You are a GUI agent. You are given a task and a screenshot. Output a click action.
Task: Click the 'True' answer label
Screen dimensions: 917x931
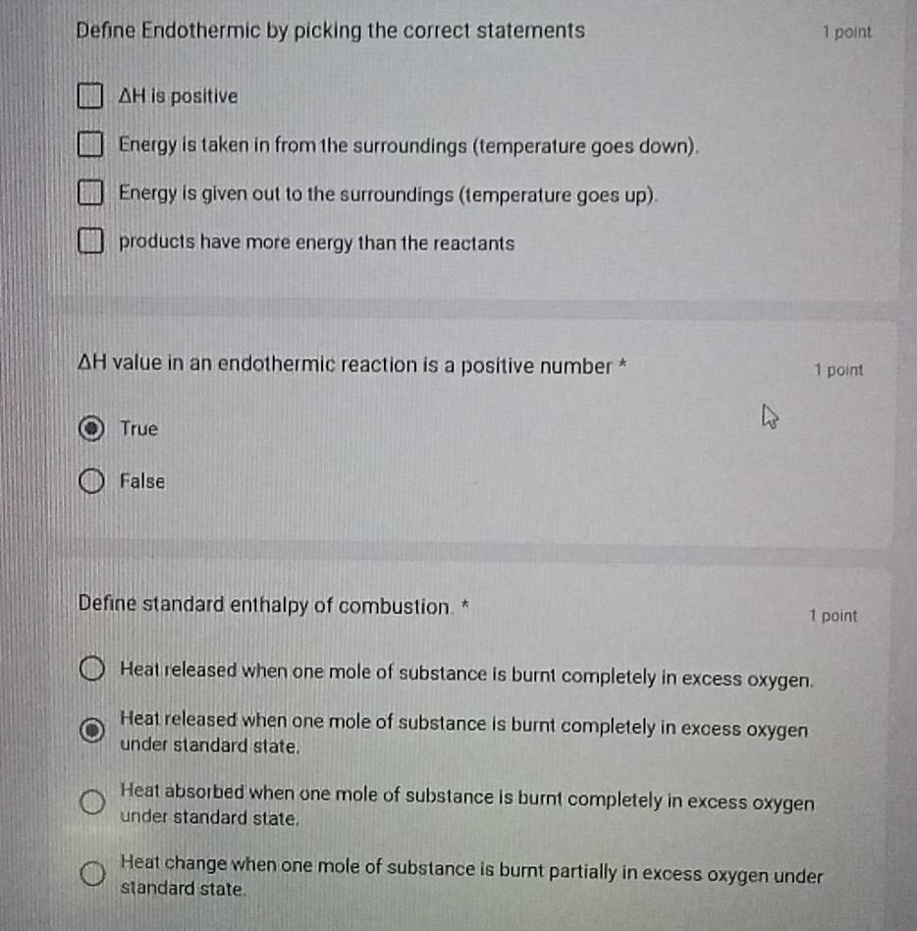[x=138, y=428]
